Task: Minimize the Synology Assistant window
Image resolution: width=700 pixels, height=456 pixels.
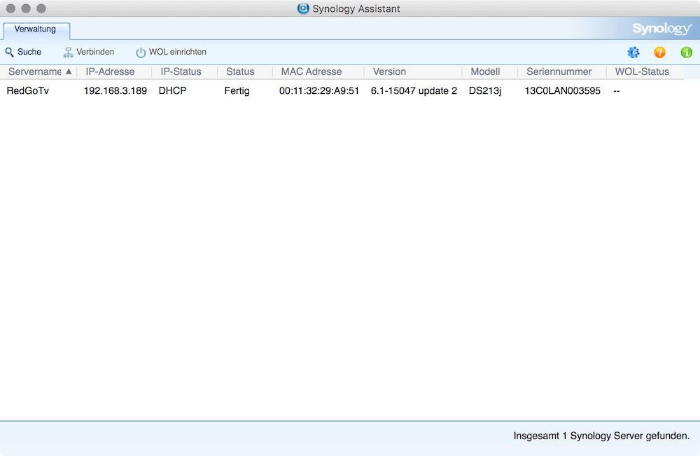Action: tap(27, 8)
